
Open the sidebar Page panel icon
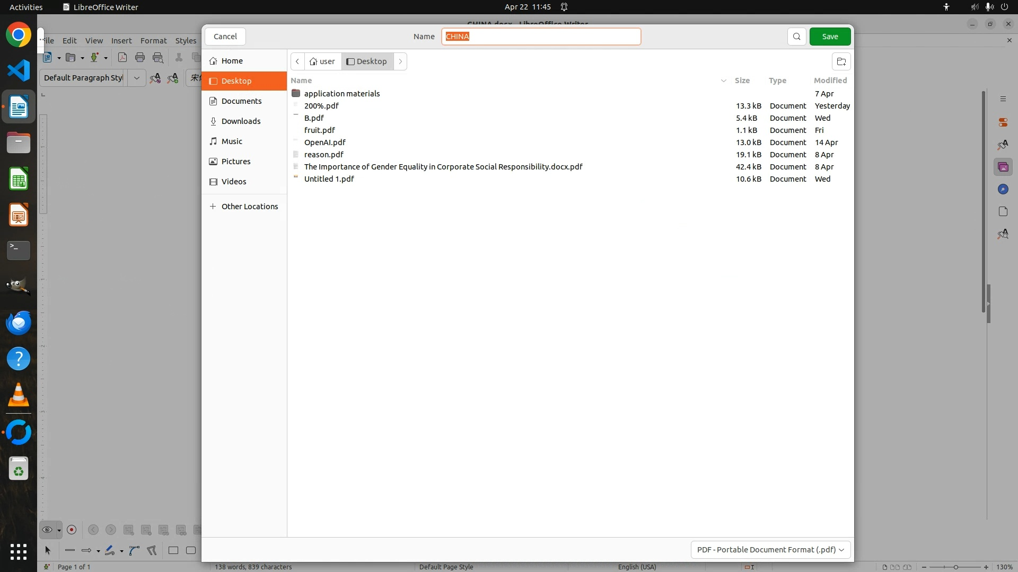[1003, 212]
